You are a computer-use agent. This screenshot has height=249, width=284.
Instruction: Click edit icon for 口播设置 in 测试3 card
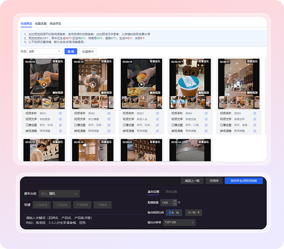(x=157, y=125)
